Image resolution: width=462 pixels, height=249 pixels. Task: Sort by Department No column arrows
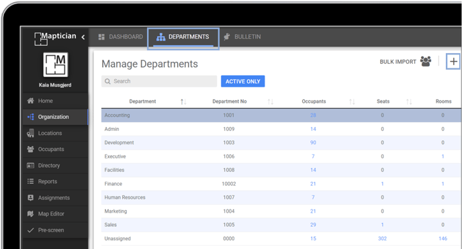point(271,101)
